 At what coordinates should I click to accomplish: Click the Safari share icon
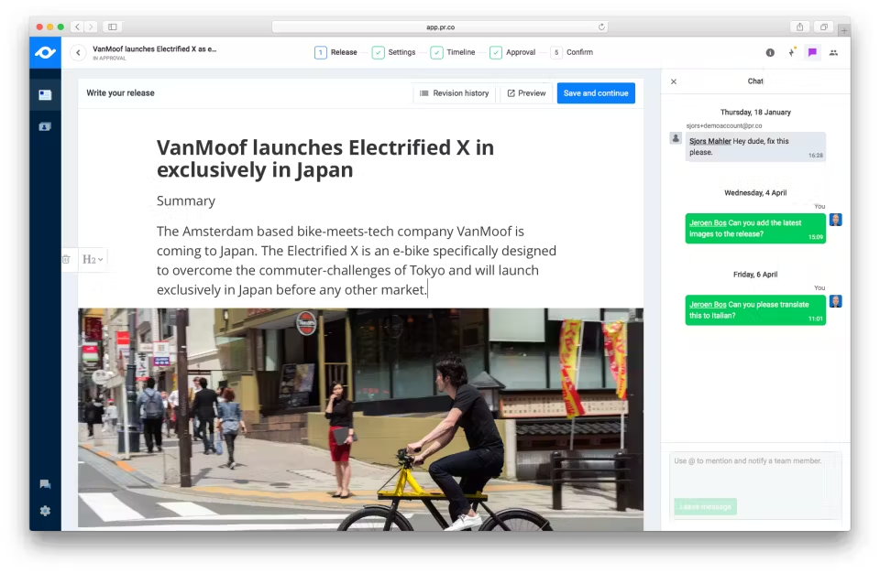pyautogui.click(x=799, y=27)
